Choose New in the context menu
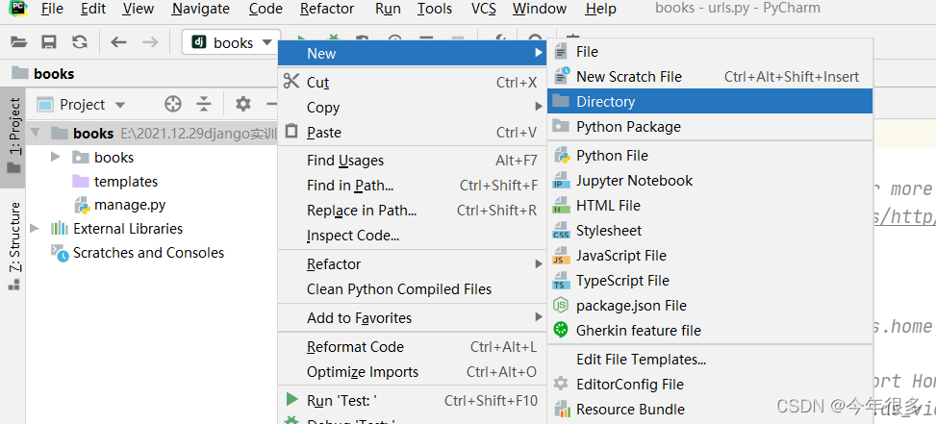Viewport: 936px width, 424px height. point(413,54)
